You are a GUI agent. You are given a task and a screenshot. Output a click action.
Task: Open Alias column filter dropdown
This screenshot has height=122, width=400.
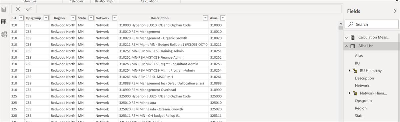(222, 18)
